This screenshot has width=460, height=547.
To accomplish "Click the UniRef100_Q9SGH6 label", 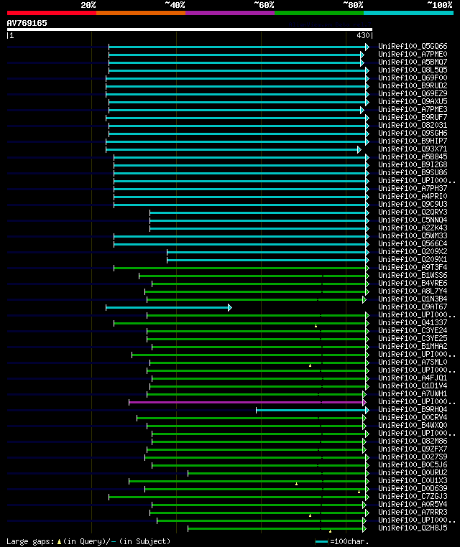I will tap(413, 133).
